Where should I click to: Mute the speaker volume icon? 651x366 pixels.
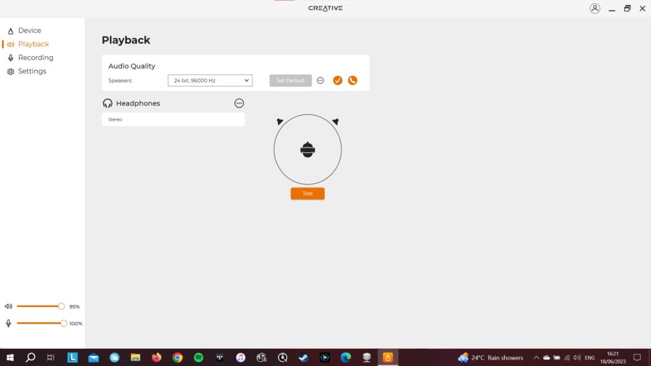8,306
